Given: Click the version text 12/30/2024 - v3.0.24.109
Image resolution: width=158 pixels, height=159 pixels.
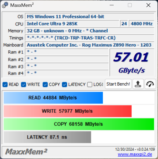Looking at the screenshot, I should 135,149.
